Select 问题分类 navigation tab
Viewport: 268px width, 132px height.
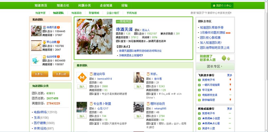click(x=84, y=6)
